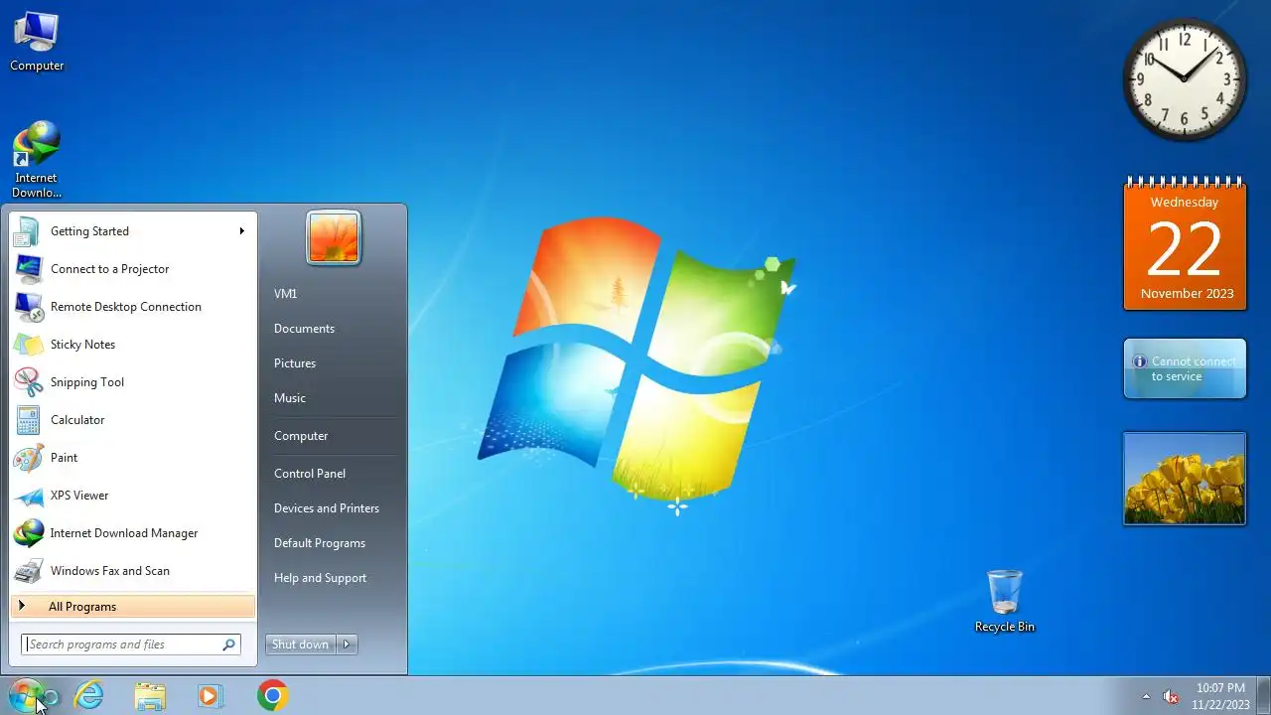Click the Start orb button
Image resolution: width=1271 pixels, height=715 pixels.
[26, 695]
